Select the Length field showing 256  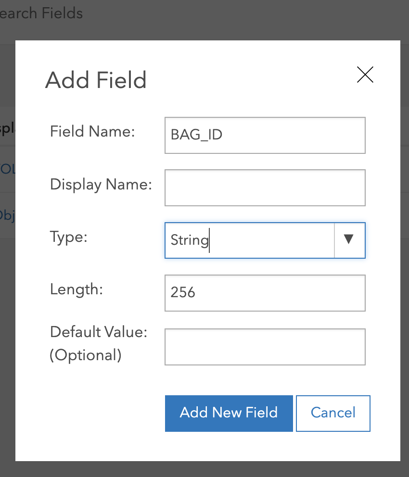[265, 293]
